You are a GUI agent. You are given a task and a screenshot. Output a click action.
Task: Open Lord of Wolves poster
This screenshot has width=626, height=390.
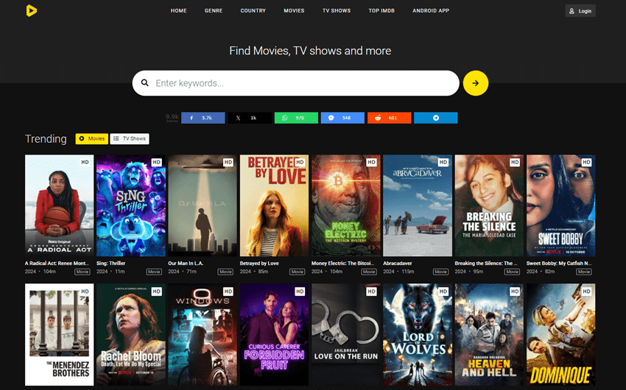(x=418, y=334)
